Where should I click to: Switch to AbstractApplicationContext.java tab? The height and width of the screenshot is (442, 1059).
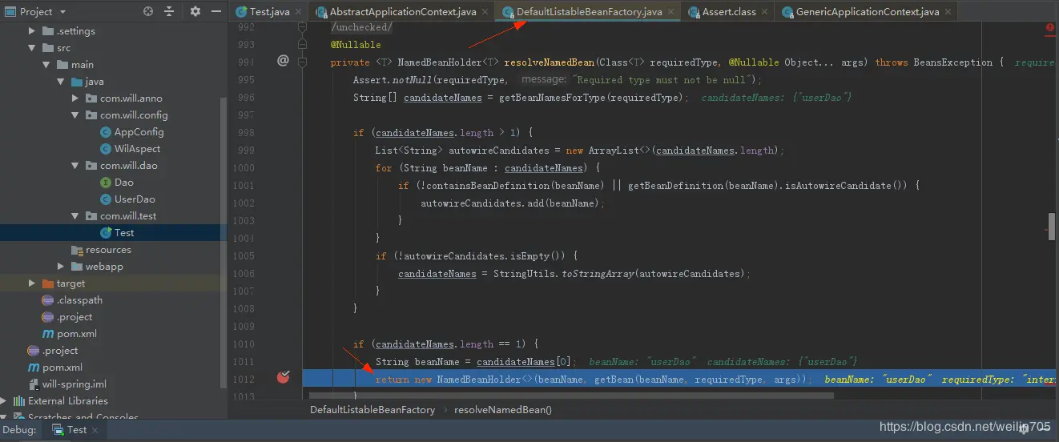[x=403, y=12]
